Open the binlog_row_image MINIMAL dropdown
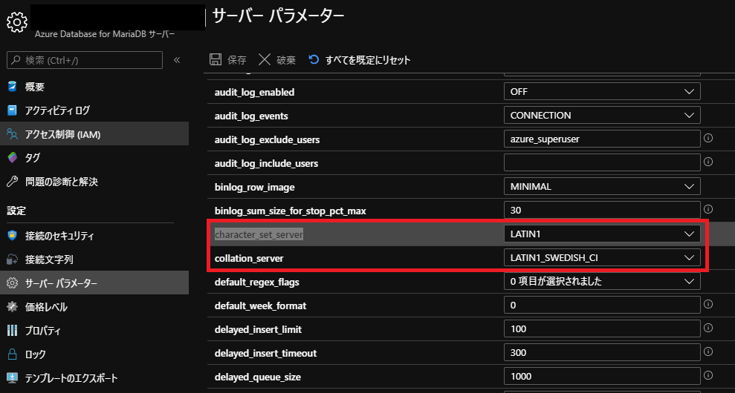The image size is (735, 393). point(601,187)
